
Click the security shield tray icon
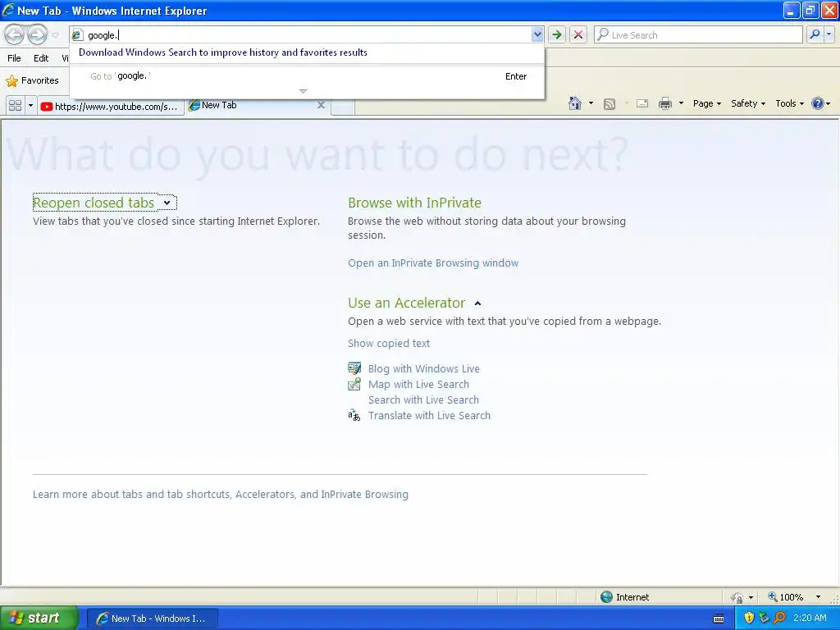[x=749, y=618]
